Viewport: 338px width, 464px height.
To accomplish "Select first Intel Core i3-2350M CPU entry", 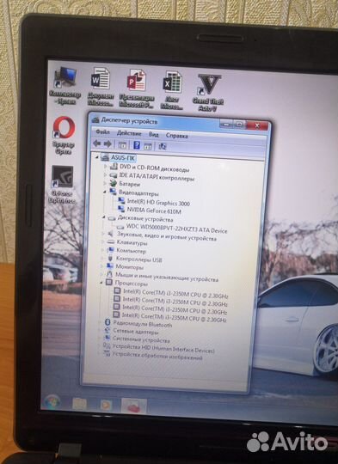I will (x=175, y=293).
